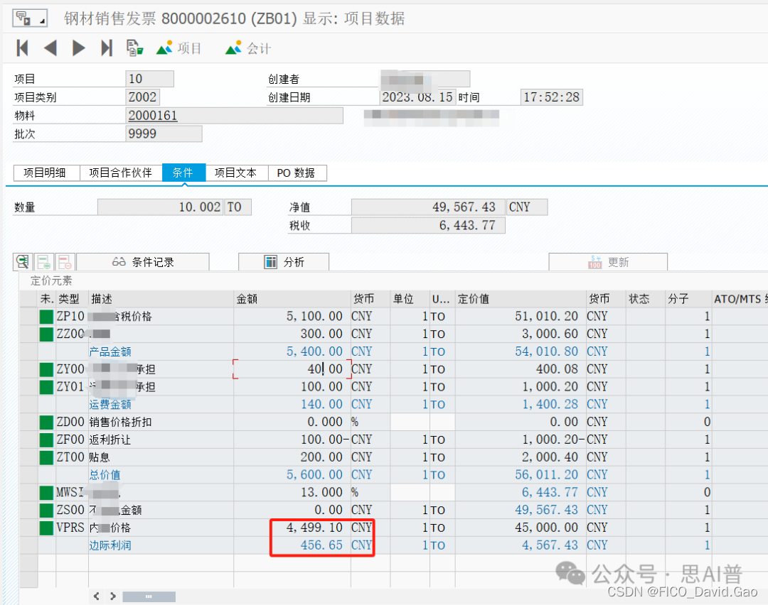Viewport: 768px width, 605px height.
Task: Click the horizontal scrollbar thumb
Action: point(149,596)
